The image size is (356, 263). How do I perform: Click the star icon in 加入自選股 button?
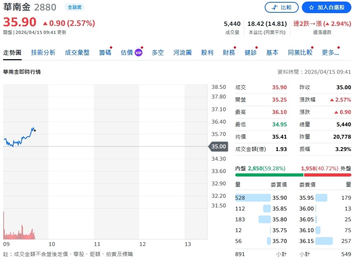click(311, 7)
